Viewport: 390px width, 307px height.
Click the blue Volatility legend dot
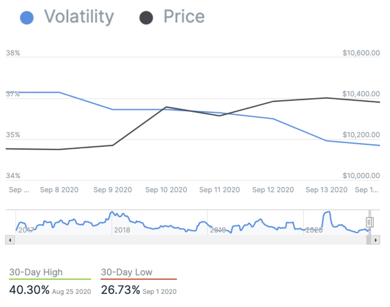pyautogui.click(x=27, y=18)
